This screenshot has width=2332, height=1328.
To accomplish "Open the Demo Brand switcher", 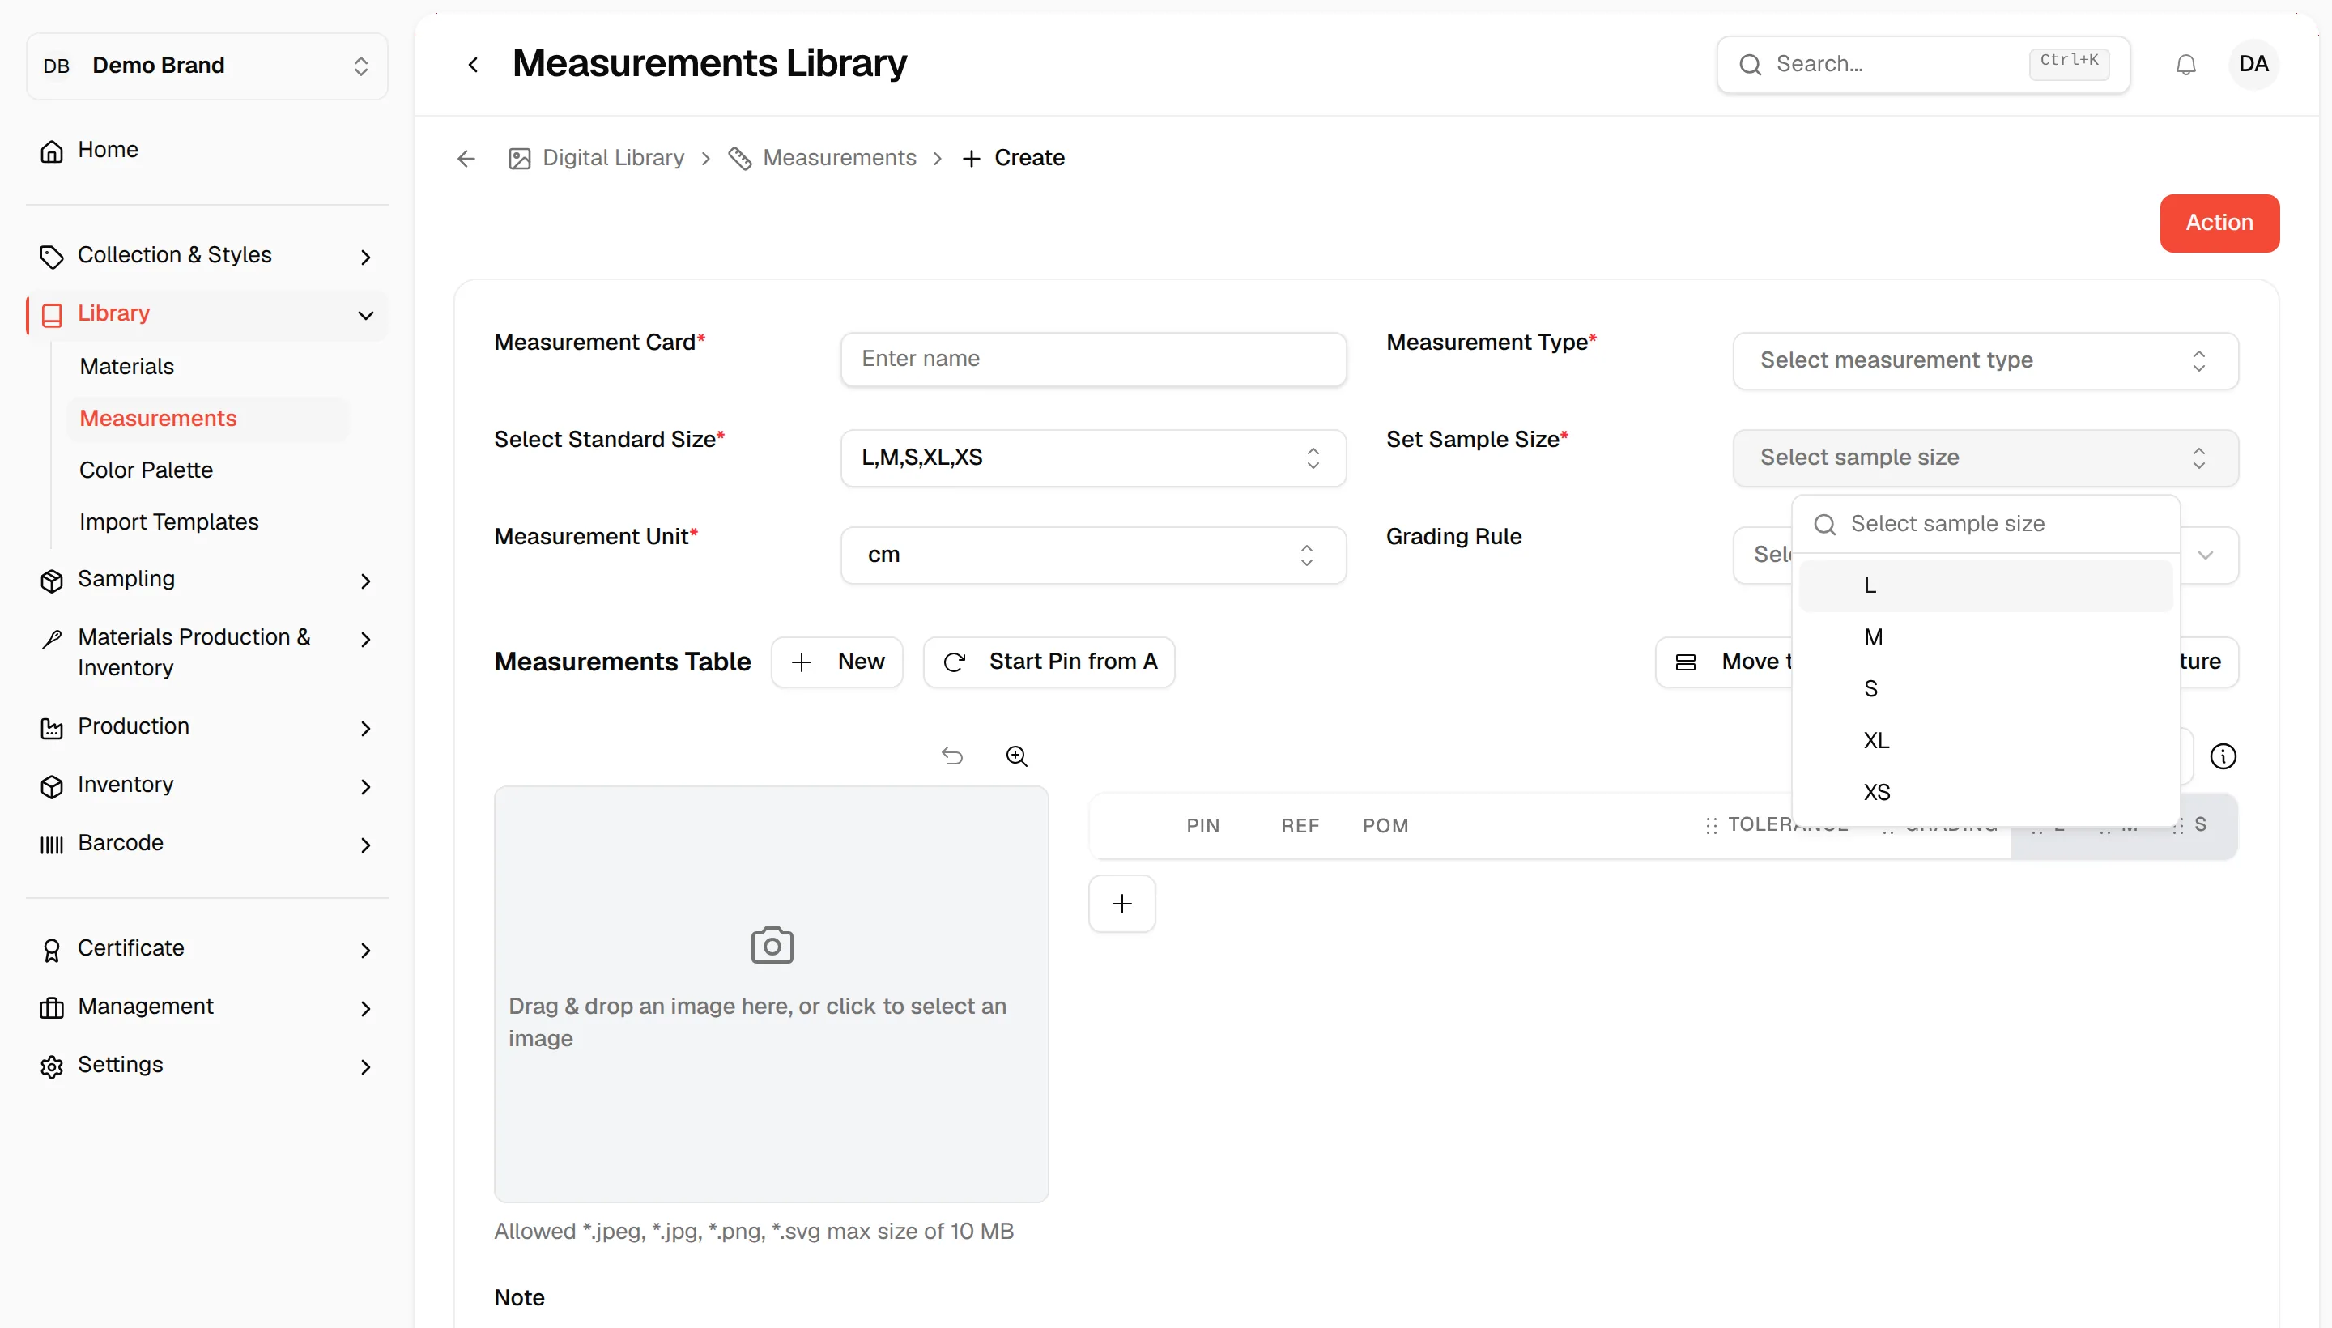I will 207,66.
